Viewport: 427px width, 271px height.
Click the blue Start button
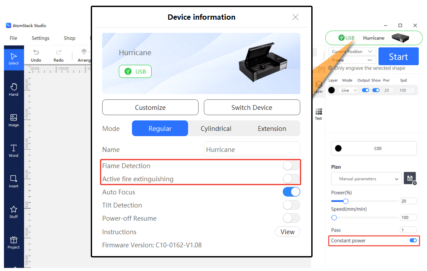tap(399, 56)
